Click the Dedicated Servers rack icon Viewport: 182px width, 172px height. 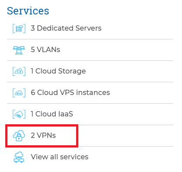click(19, 28)
